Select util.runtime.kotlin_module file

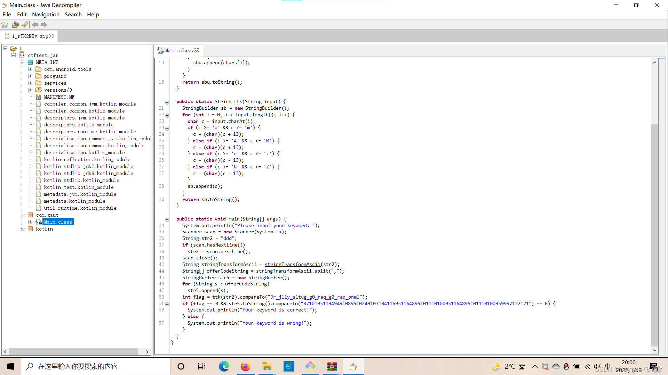tap(80, 208)
